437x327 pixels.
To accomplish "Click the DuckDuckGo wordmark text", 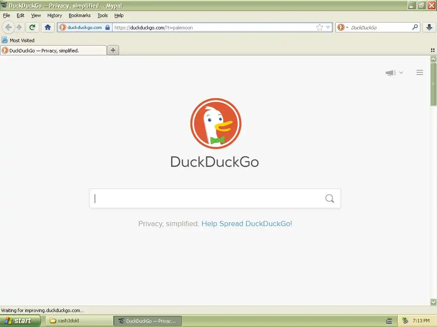I will 215,162.
